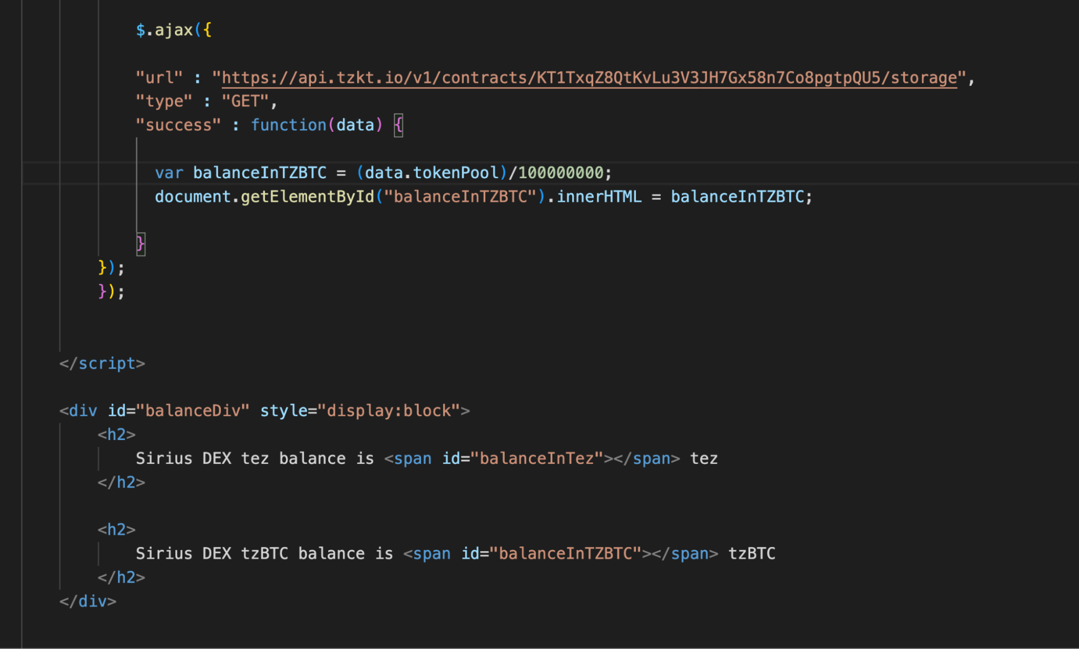Click the text "Sirius DEX tzBTC balance is"
The image size is (1079, 649).
tap(264, 554)
